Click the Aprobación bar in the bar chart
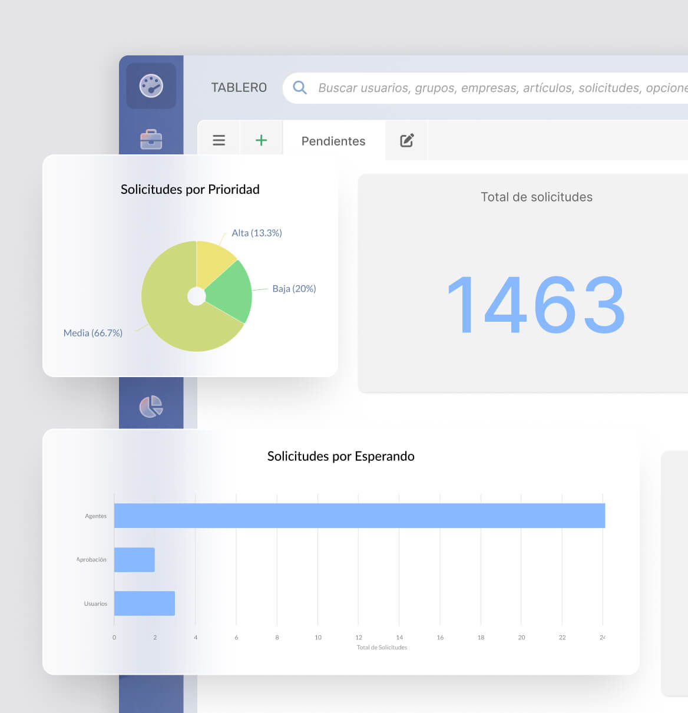 tap(134, 560)
